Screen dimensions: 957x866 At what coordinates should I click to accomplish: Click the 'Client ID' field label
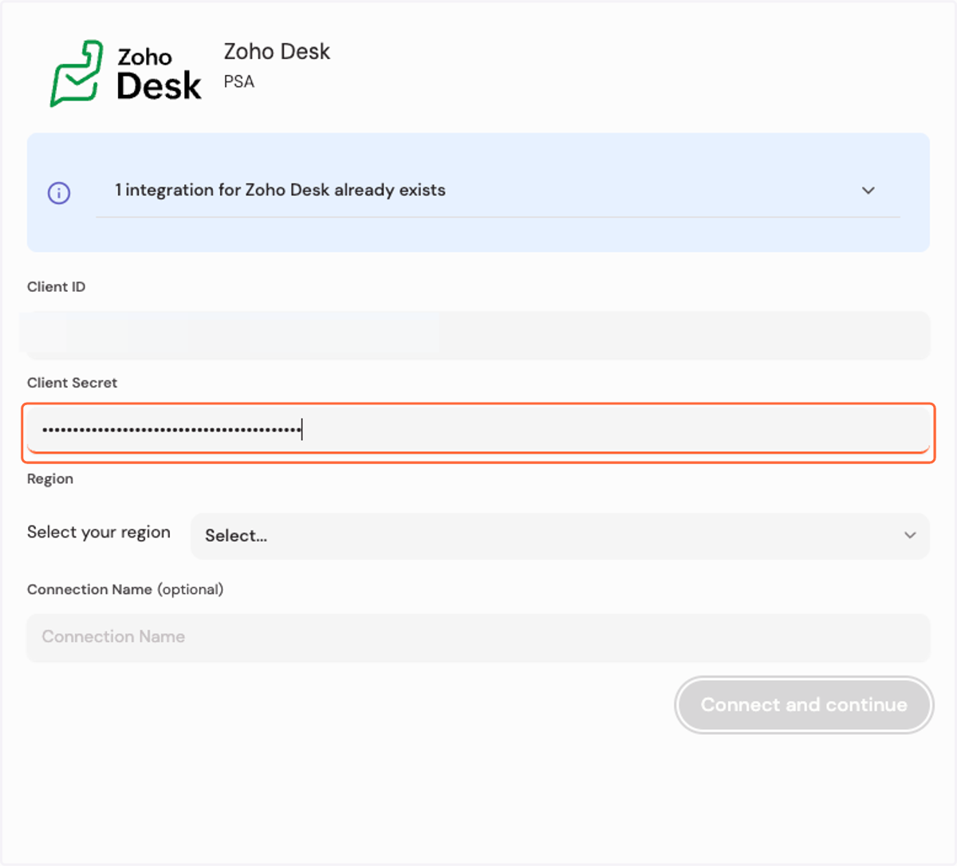coord(56,287)
